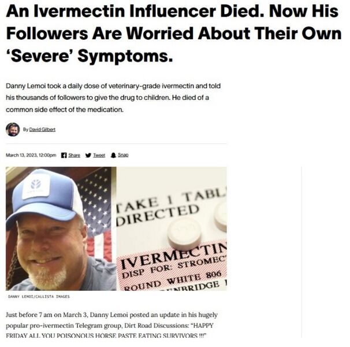Click the Tweet text link
The height and width of the screenshot is (347, 350).
tap(99, 155)
